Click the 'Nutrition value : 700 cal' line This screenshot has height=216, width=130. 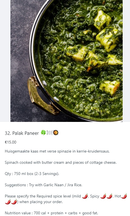click(x=51, y=213)
